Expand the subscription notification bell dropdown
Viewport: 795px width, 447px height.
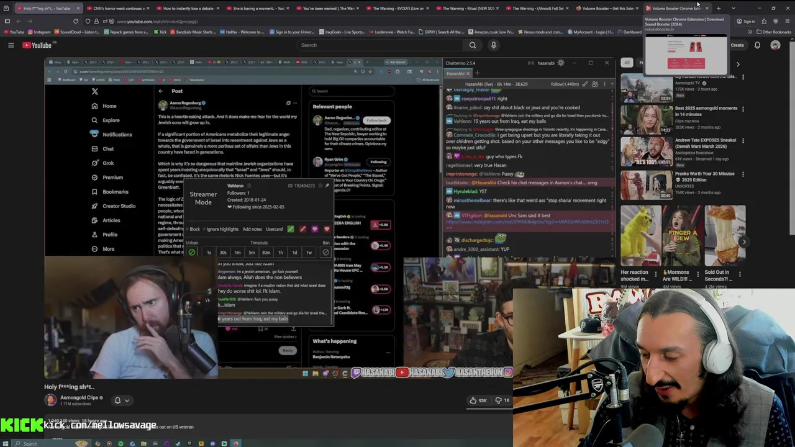[122, 400]
